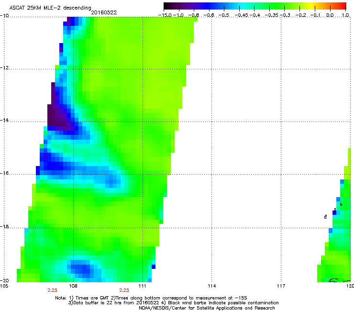Click the "NOAA/NESDIS/Center for Satellite Applications and Research" credit

(x=207, y=308)
